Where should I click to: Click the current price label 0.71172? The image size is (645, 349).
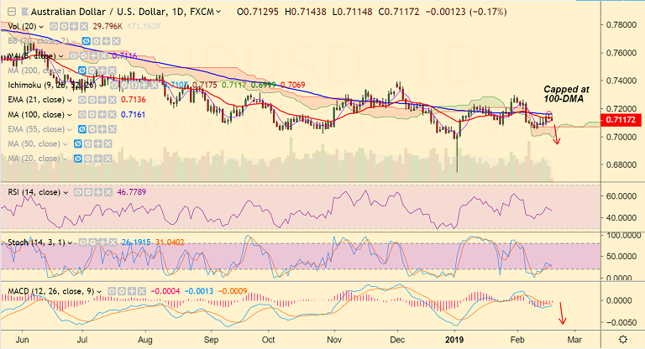click(x=621, y=120)
